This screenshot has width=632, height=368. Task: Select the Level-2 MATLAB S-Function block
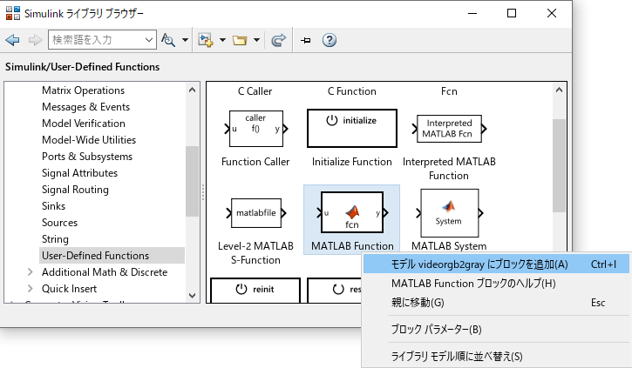click(256, 213)
